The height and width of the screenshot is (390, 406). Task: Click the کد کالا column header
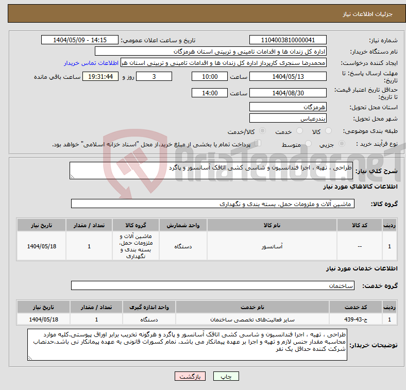click(360, 225)
